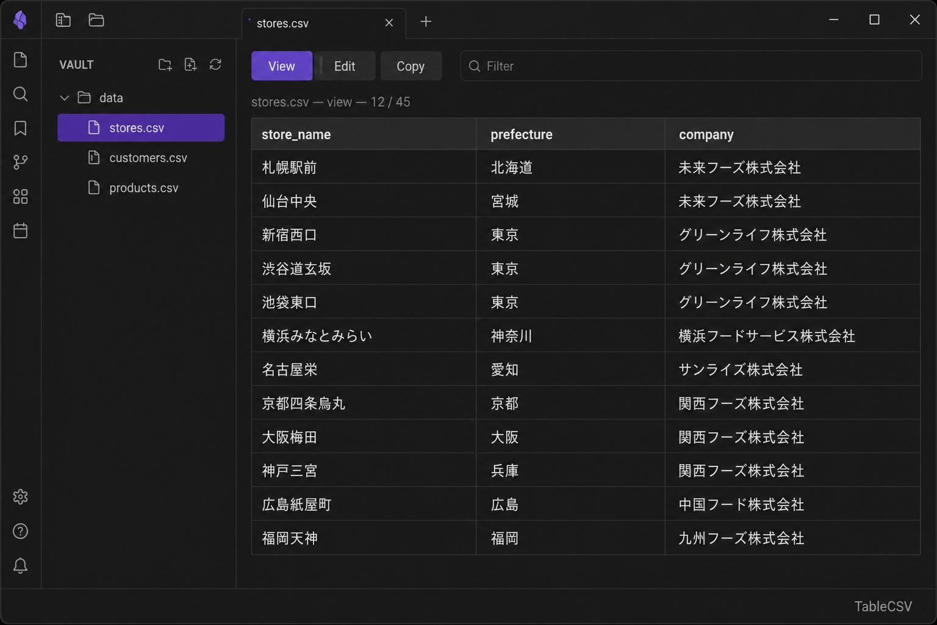The image size is (937, 625).
Task: Click the 北海道 prefecture cell
Action: [x=570, y=167]
